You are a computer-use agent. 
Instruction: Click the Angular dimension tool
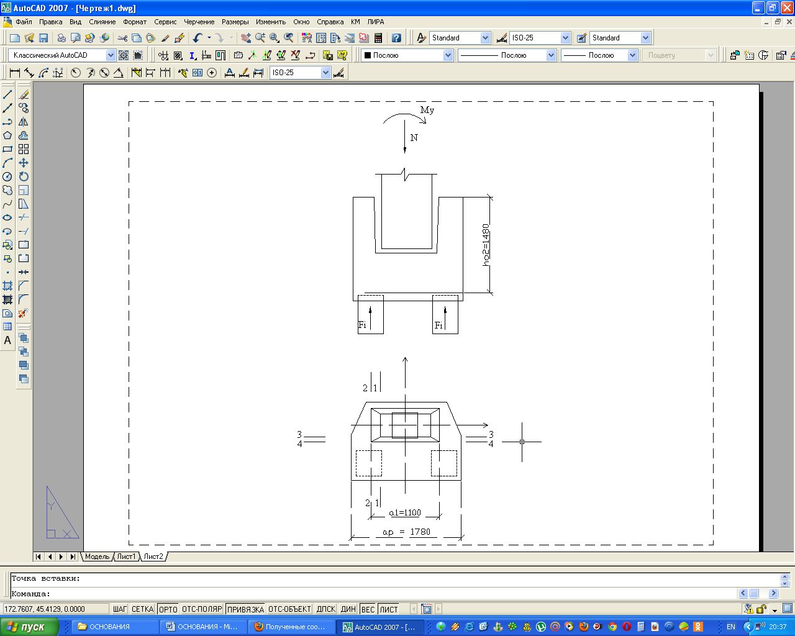point(118,73)
